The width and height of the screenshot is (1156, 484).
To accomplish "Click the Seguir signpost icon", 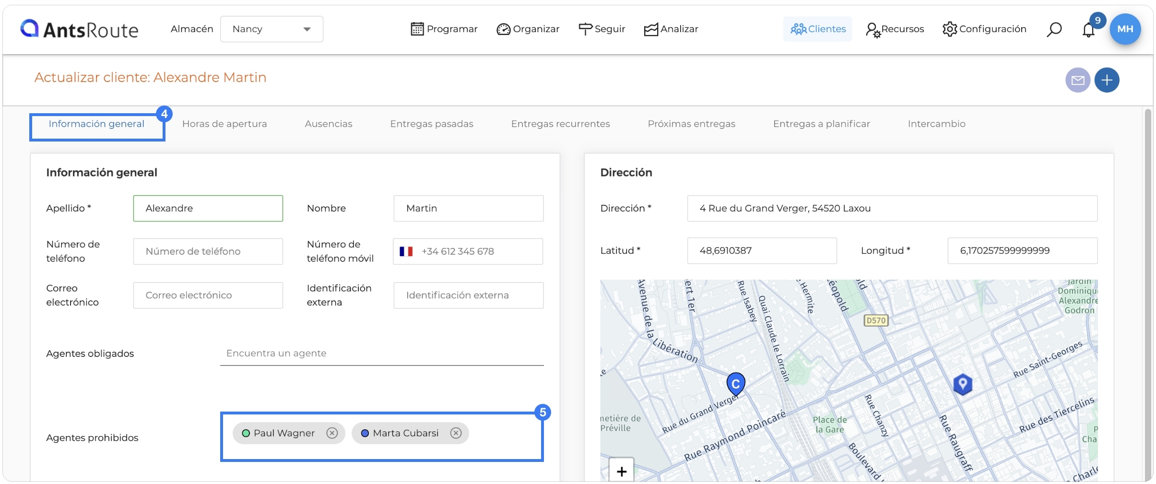I will point(585,29).
